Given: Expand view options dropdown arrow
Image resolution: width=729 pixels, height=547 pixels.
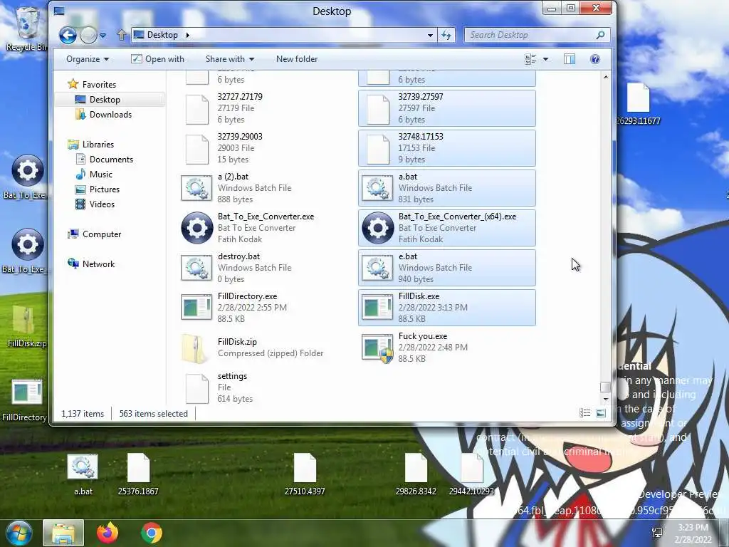Looking at the screenshot, I should coord(545,59).
